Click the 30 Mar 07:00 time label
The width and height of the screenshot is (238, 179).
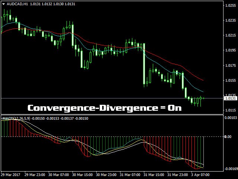coord(59,175)
